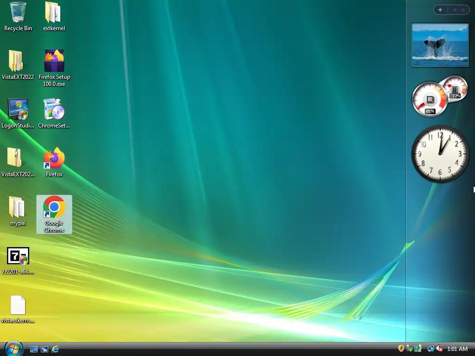Viewport: 475px width, 356px height.
Task: Click the Windows Sidebar tray icon
Action: pos(418,349)
